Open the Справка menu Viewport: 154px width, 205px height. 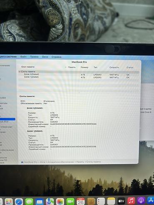tap(56, 57)
